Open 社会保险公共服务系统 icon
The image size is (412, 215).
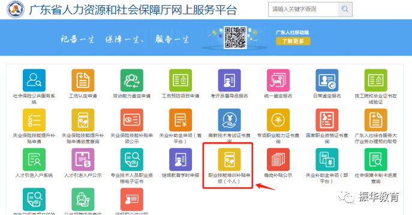pyautogui.click(x=34, y=80)
